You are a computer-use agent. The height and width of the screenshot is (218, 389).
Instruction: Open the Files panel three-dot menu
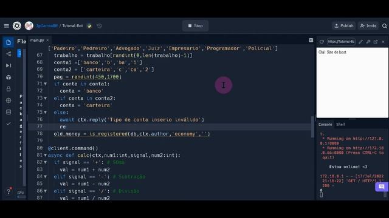point(19,53)
